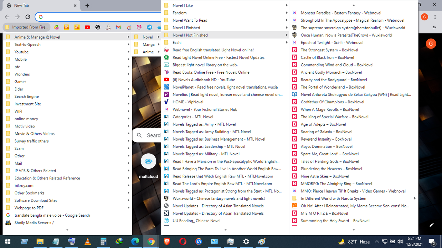The height and width of the screenshot is (248, 442).
Task: Open the Webpage to PDF folder
Action: 68,208
